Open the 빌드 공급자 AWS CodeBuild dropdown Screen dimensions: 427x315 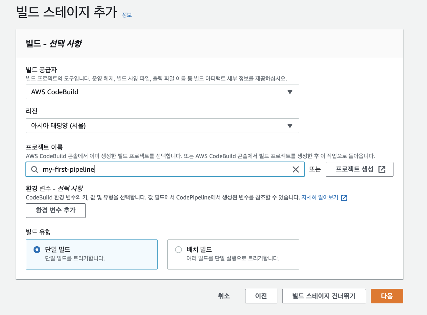click(163, 92)
